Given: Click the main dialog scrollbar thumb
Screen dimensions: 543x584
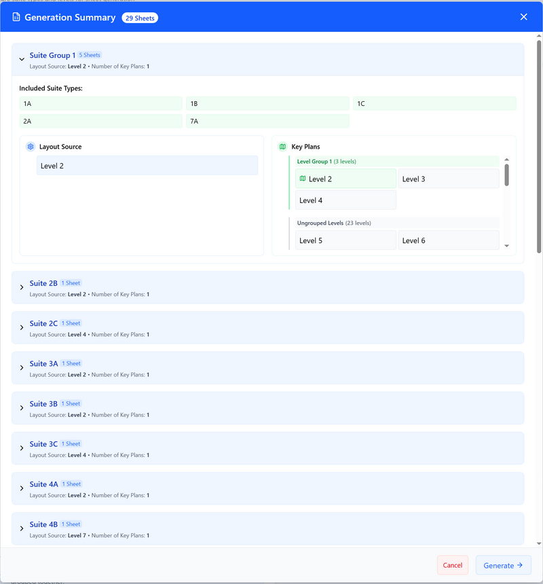Looking at the screenshot, I should [539, 147].
